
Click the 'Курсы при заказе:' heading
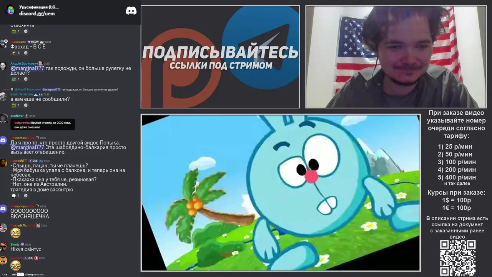(457, 192)
